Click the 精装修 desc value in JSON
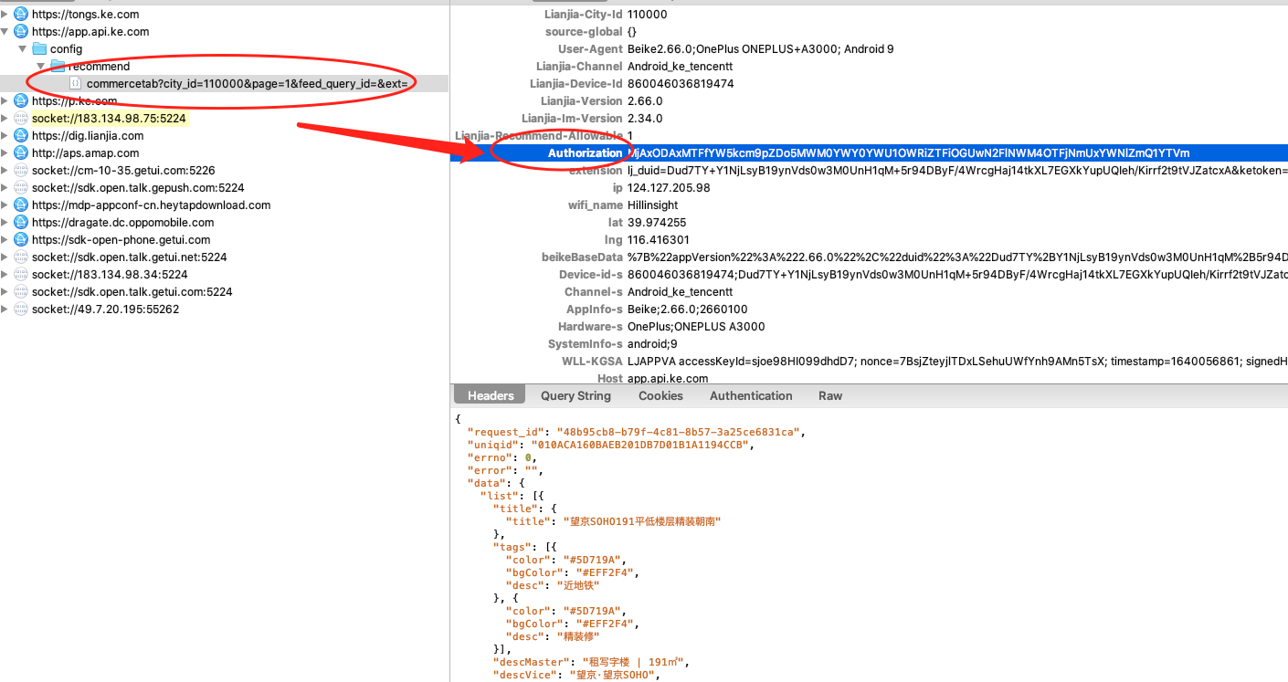1288x682 pixels. point(578,636)
